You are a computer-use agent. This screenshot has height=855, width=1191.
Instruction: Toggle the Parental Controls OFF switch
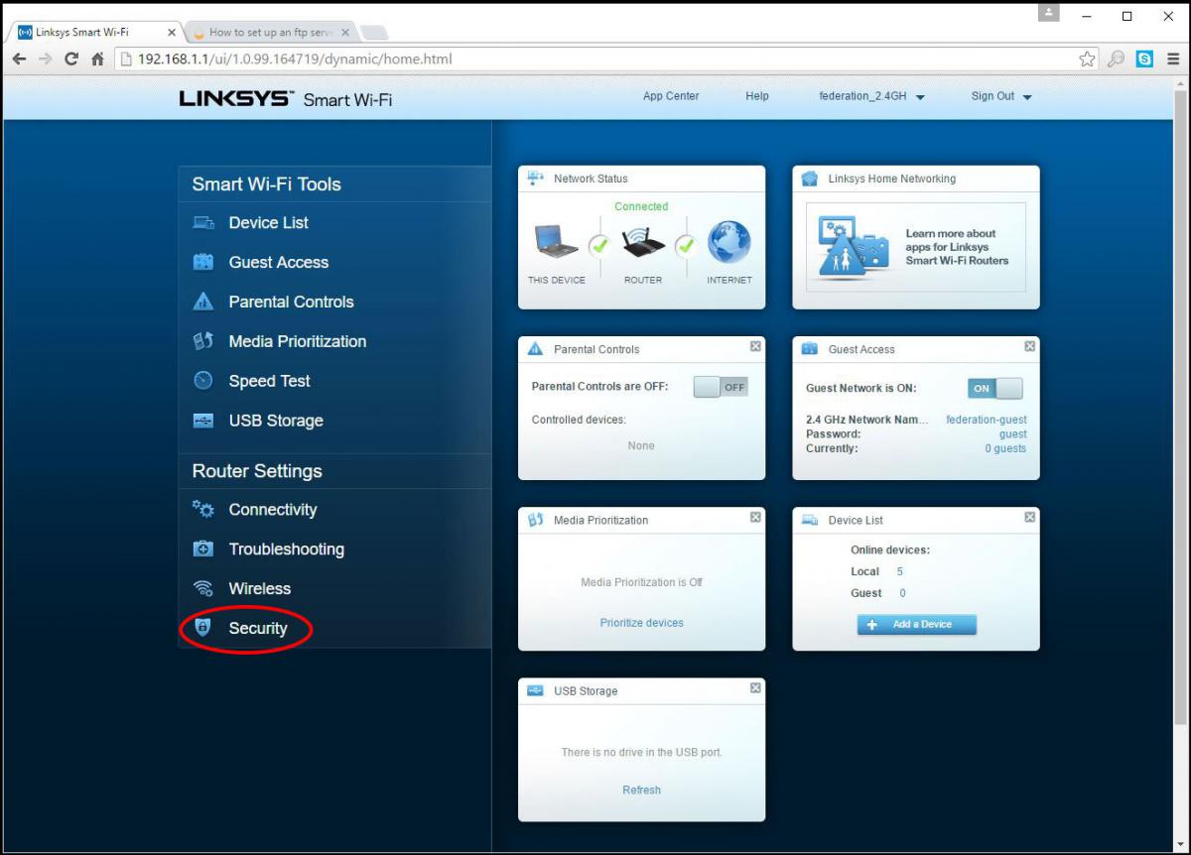pyautogui.click(x=721, y=387)
